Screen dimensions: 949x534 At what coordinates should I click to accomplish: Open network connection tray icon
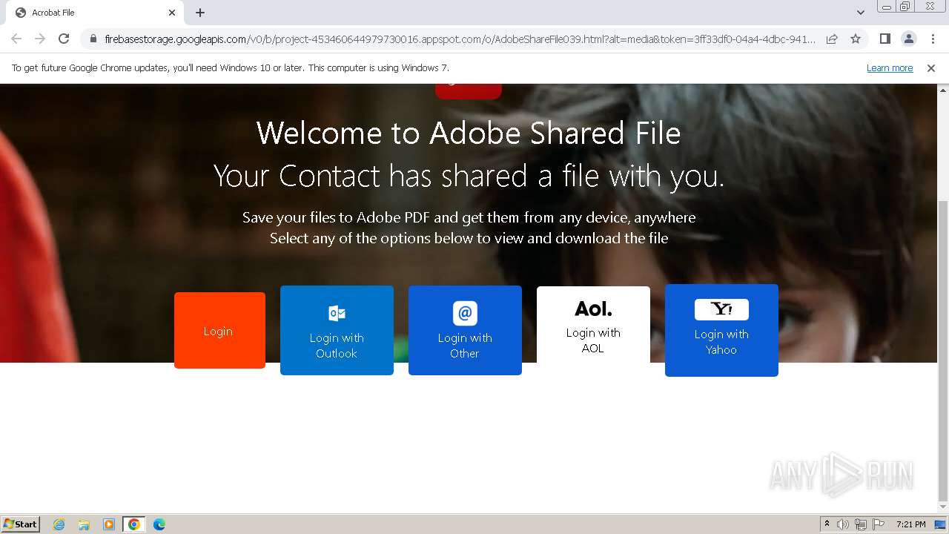click(x=861, y=524)
